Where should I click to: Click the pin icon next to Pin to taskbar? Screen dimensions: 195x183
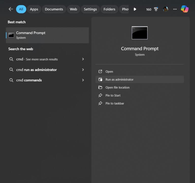coord(100,103)
